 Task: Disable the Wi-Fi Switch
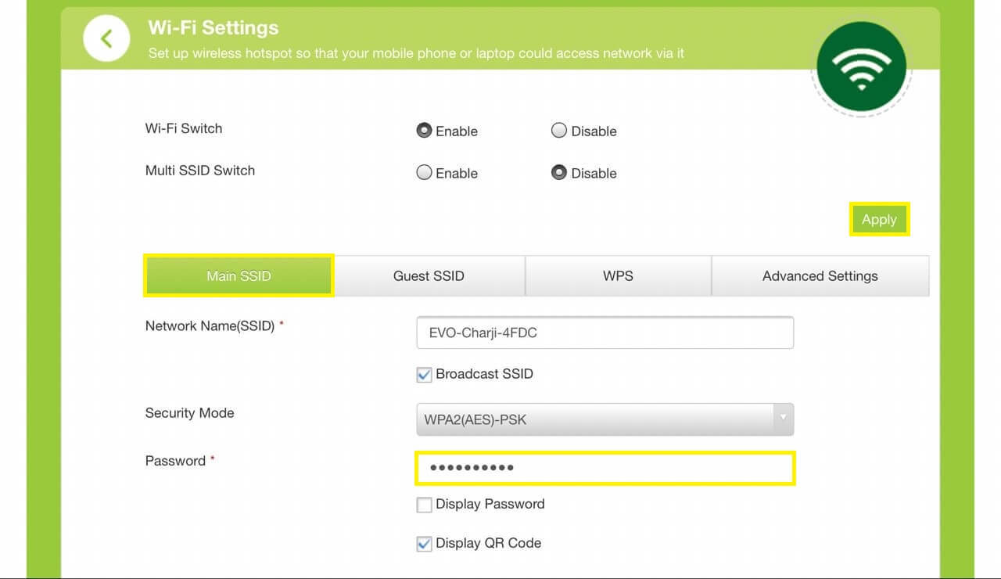point(559,131)
